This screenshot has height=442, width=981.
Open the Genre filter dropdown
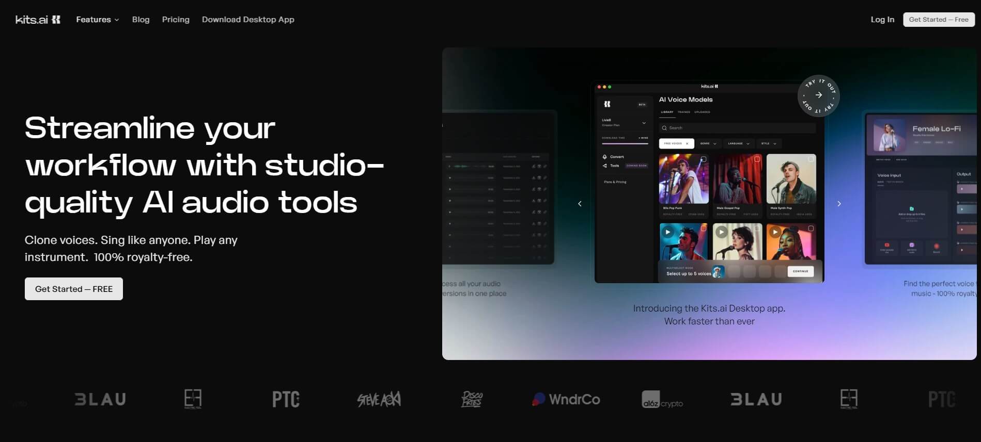click(708, 143)
